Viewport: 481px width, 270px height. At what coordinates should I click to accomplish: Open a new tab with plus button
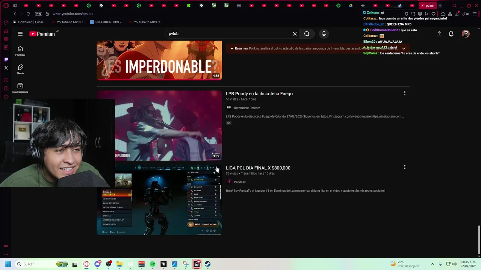click(440, 6)
